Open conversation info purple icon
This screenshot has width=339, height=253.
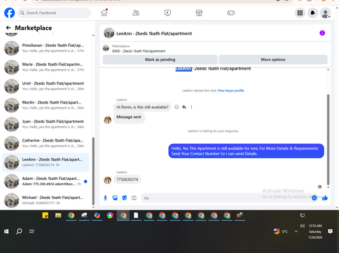(322, 33)
